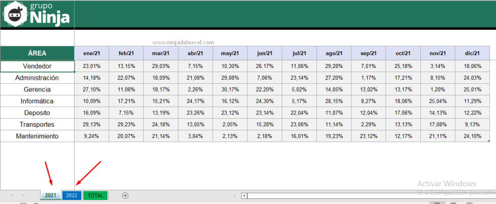Image resolution: width=496 pixels, height=204 pixels.
Task: Click the Mantenimiento row label
Action: (x=37, y=137)
